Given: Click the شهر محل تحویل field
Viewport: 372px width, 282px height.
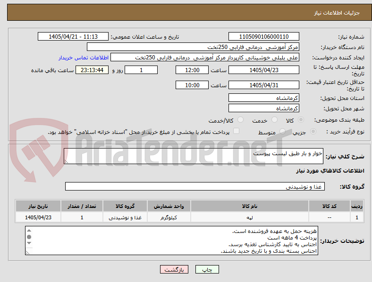Looking at the screenshot, I should pos(264,108).
